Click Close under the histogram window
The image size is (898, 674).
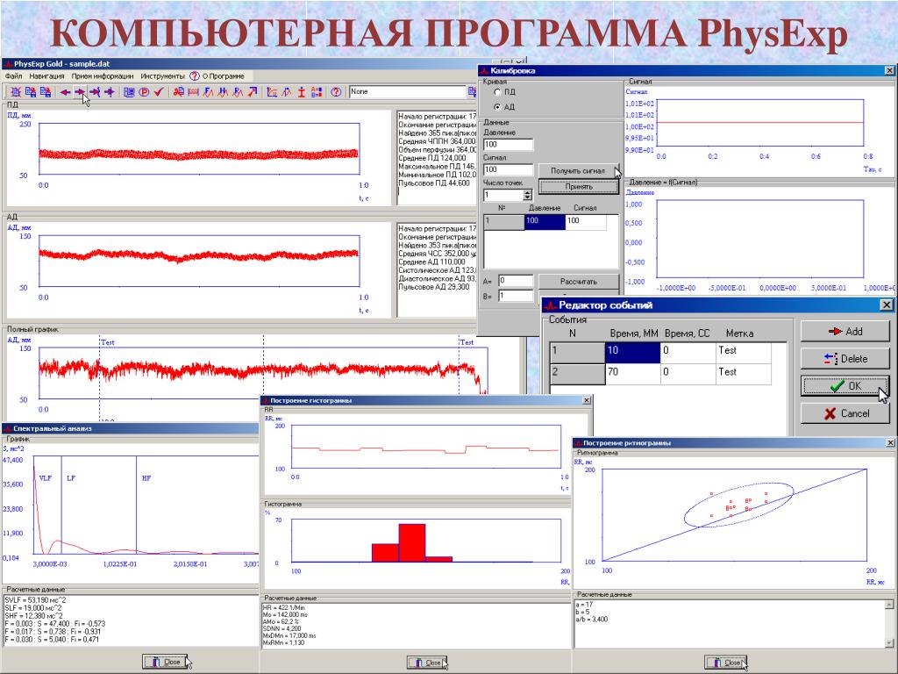tap(427, 663)
